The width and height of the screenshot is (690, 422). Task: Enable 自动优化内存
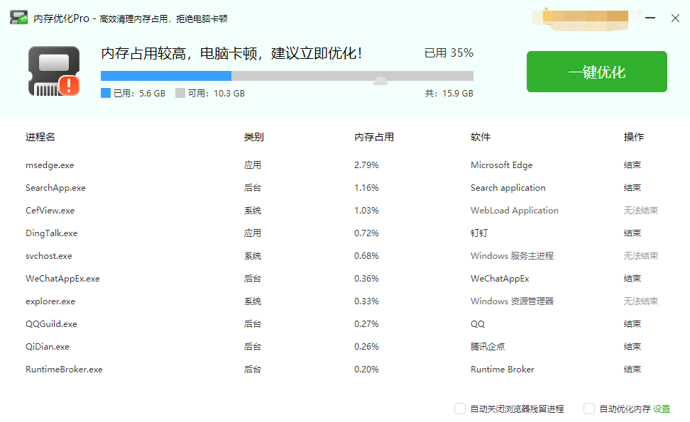[588, 409]
